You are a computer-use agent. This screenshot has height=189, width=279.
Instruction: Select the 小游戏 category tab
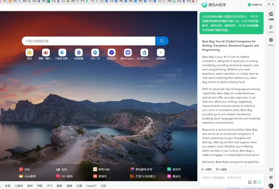coord(19,186)
